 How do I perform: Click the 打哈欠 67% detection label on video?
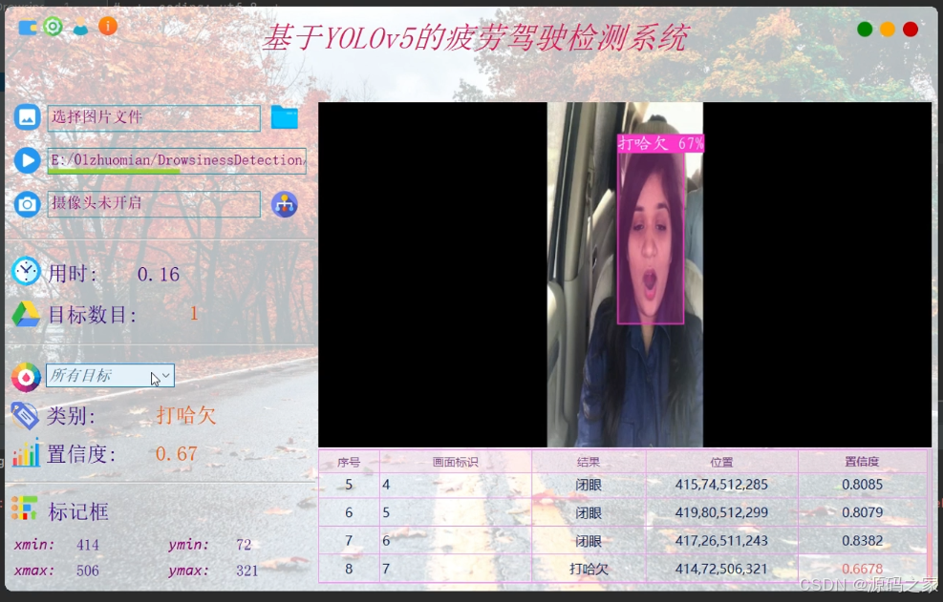click(660, 143)
